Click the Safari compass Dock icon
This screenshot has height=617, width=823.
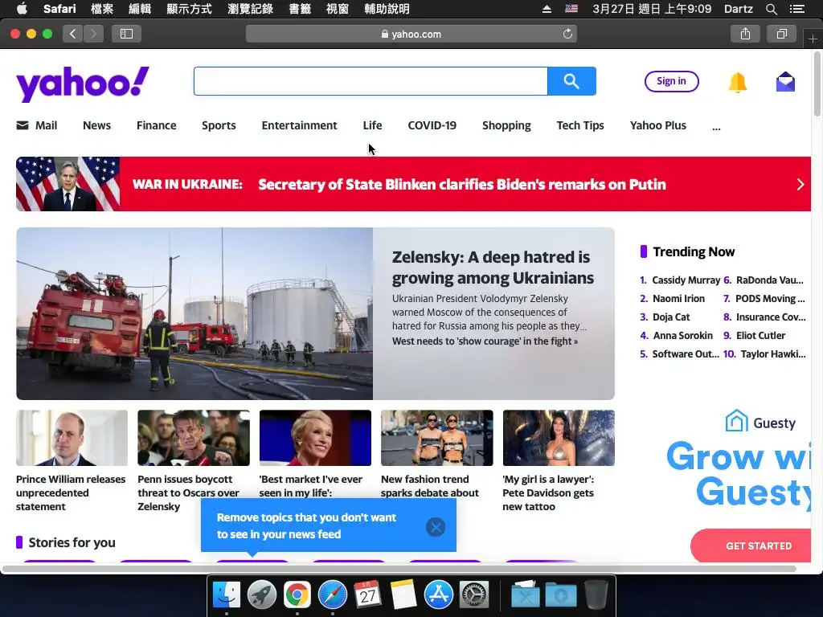332,595
